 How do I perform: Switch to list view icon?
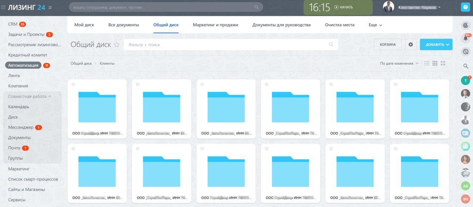(x=427, y=64)
